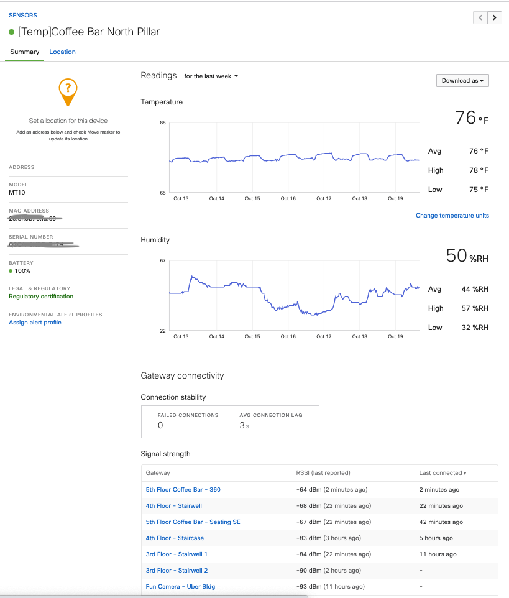The image size is (509, 598).
Task: Click the Humidity graph line at Oct 17
Action: [324, 312]
